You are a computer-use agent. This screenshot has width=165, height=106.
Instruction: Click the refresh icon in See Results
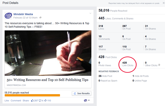tap(75, 94)
